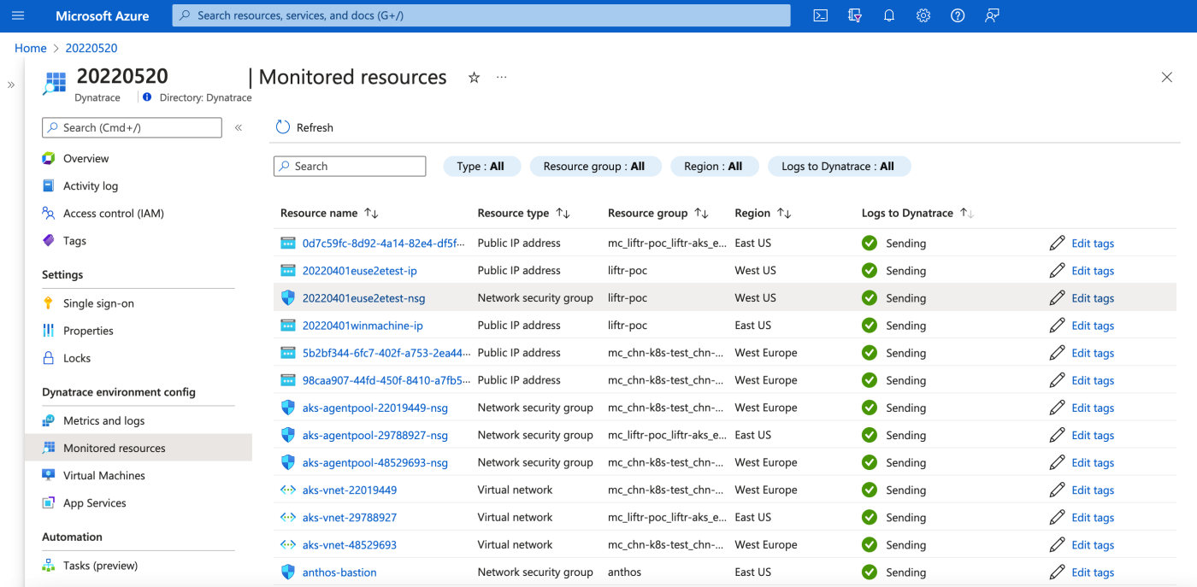Click Home in the breadcrumb
The height and width of the screenshot is (587, 1197).
(x=30, y=48)
